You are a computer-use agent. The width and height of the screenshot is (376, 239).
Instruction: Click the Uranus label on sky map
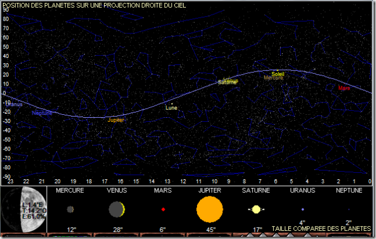tap(14, 104)
